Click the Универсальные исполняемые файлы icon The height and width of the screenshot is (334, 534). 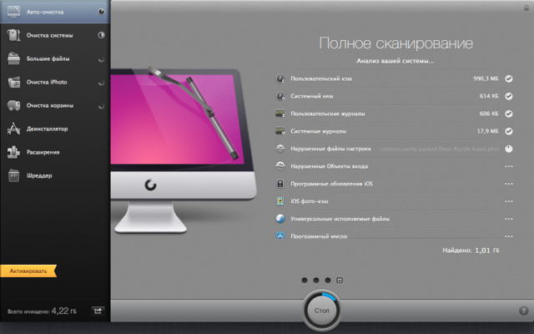point(280,219)
